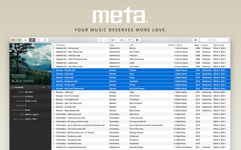The image size is (241, 150).
Task: Open the settings gear in the toolbar
Action: tap(195, 40)
